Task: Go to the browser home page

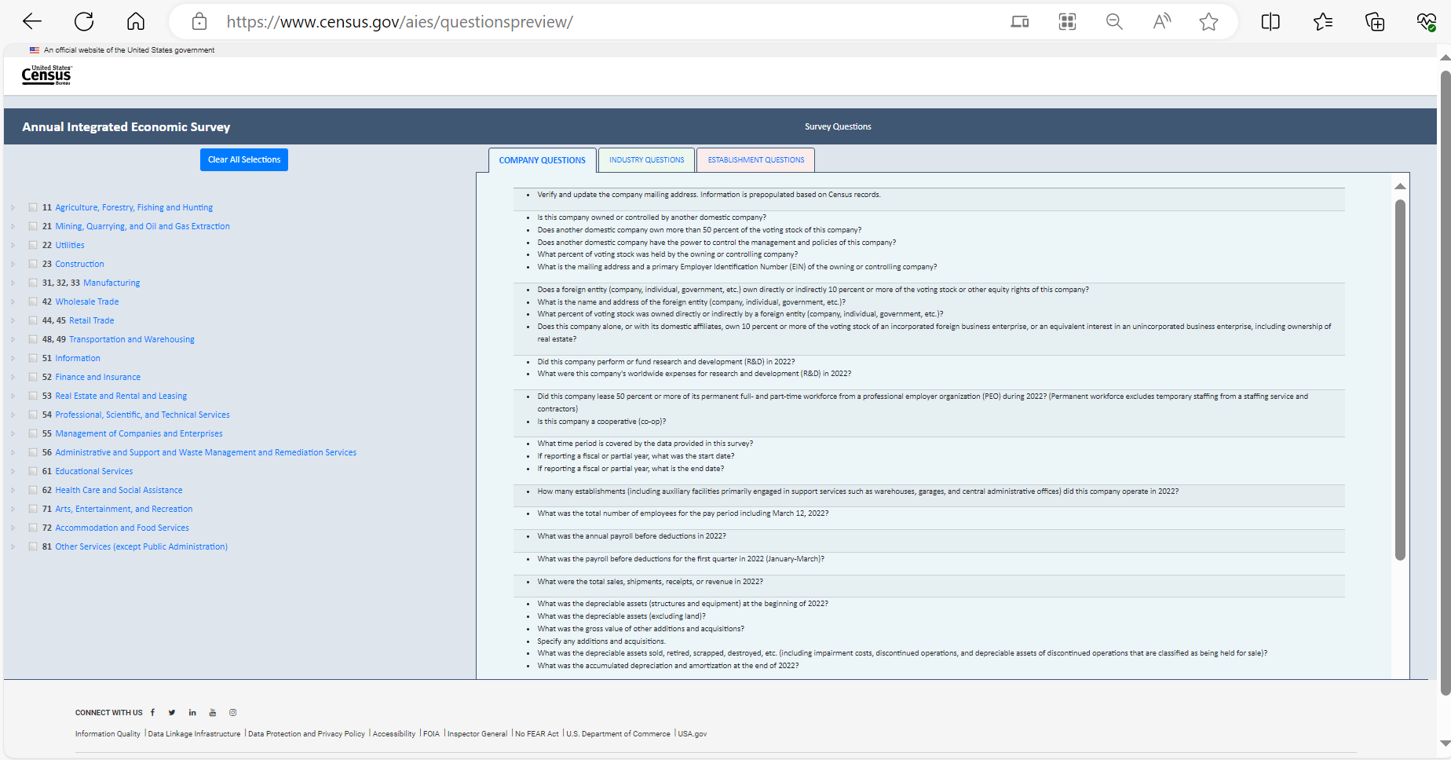Action: (136, 22)
